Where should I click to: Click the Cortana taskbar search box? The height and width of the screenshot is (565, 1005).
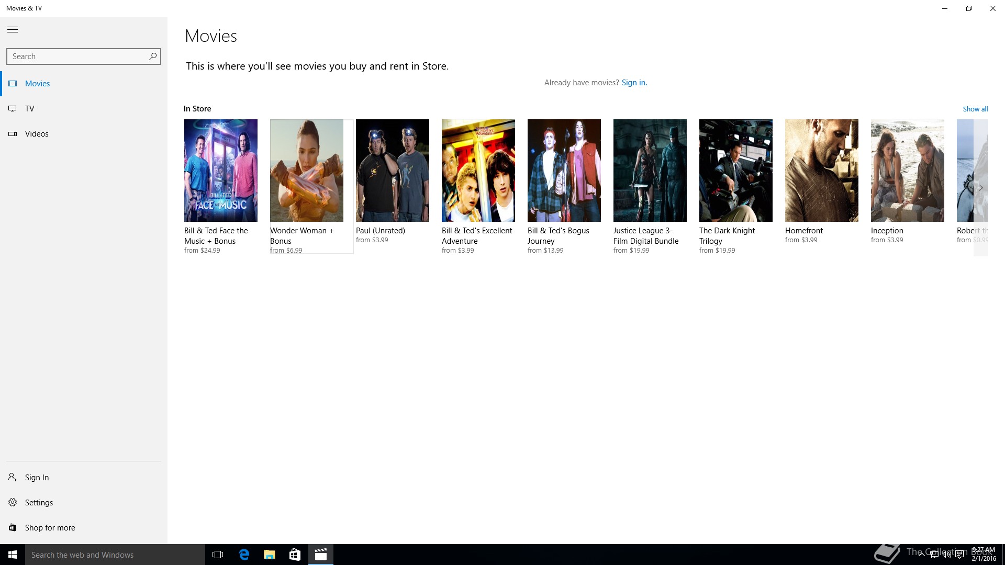click(115, 555)
